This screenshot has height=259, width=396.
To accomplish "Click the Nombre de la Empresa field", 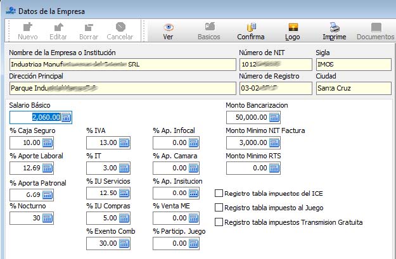I will click(123, 65).
